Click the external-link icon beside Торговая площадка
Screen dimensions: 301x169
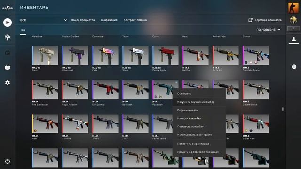250,20
